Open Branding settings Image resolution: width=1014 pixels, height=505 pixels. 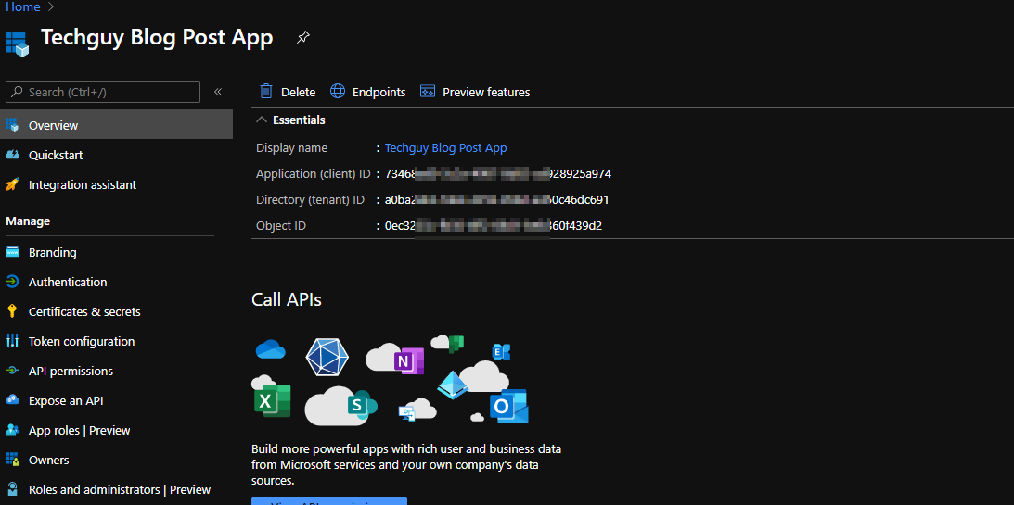click(x=52, y=252)
